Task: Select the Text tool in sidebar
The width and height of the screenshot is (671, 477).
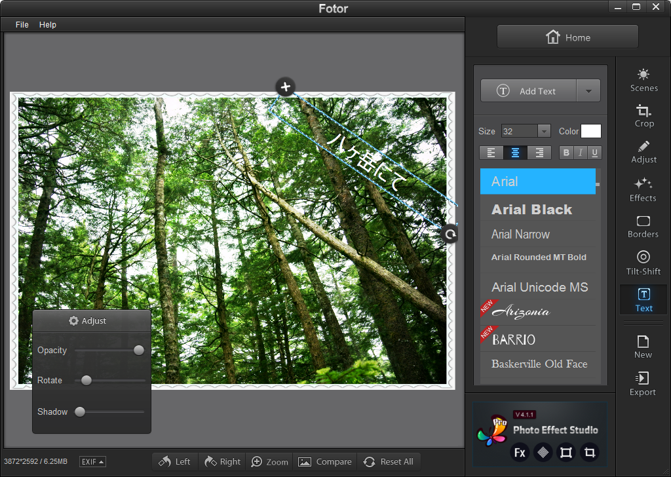Action: [643, 300]
